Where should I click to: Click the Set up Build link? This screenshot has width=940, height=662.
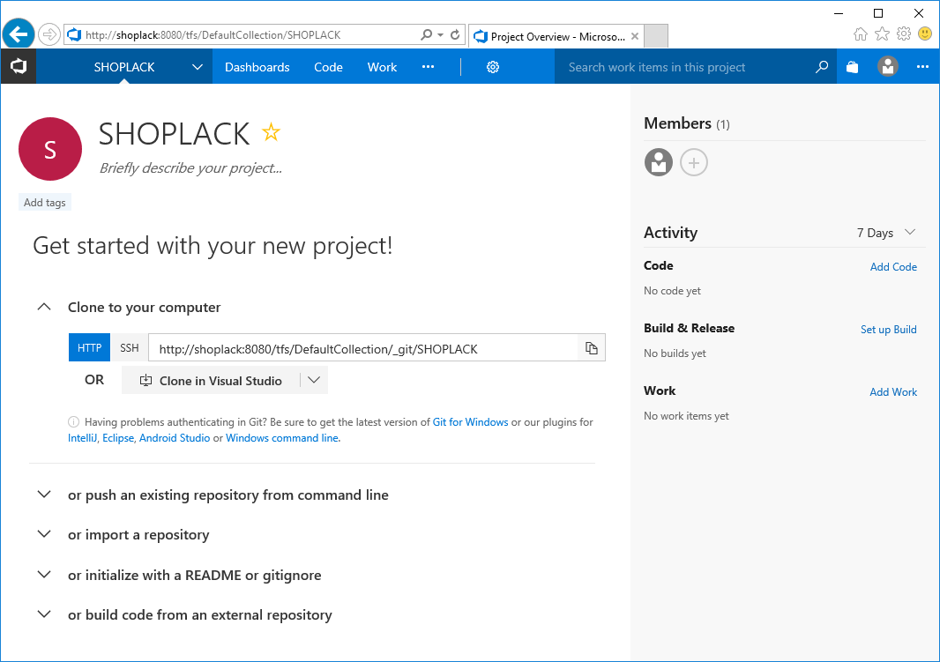[889, 330]
